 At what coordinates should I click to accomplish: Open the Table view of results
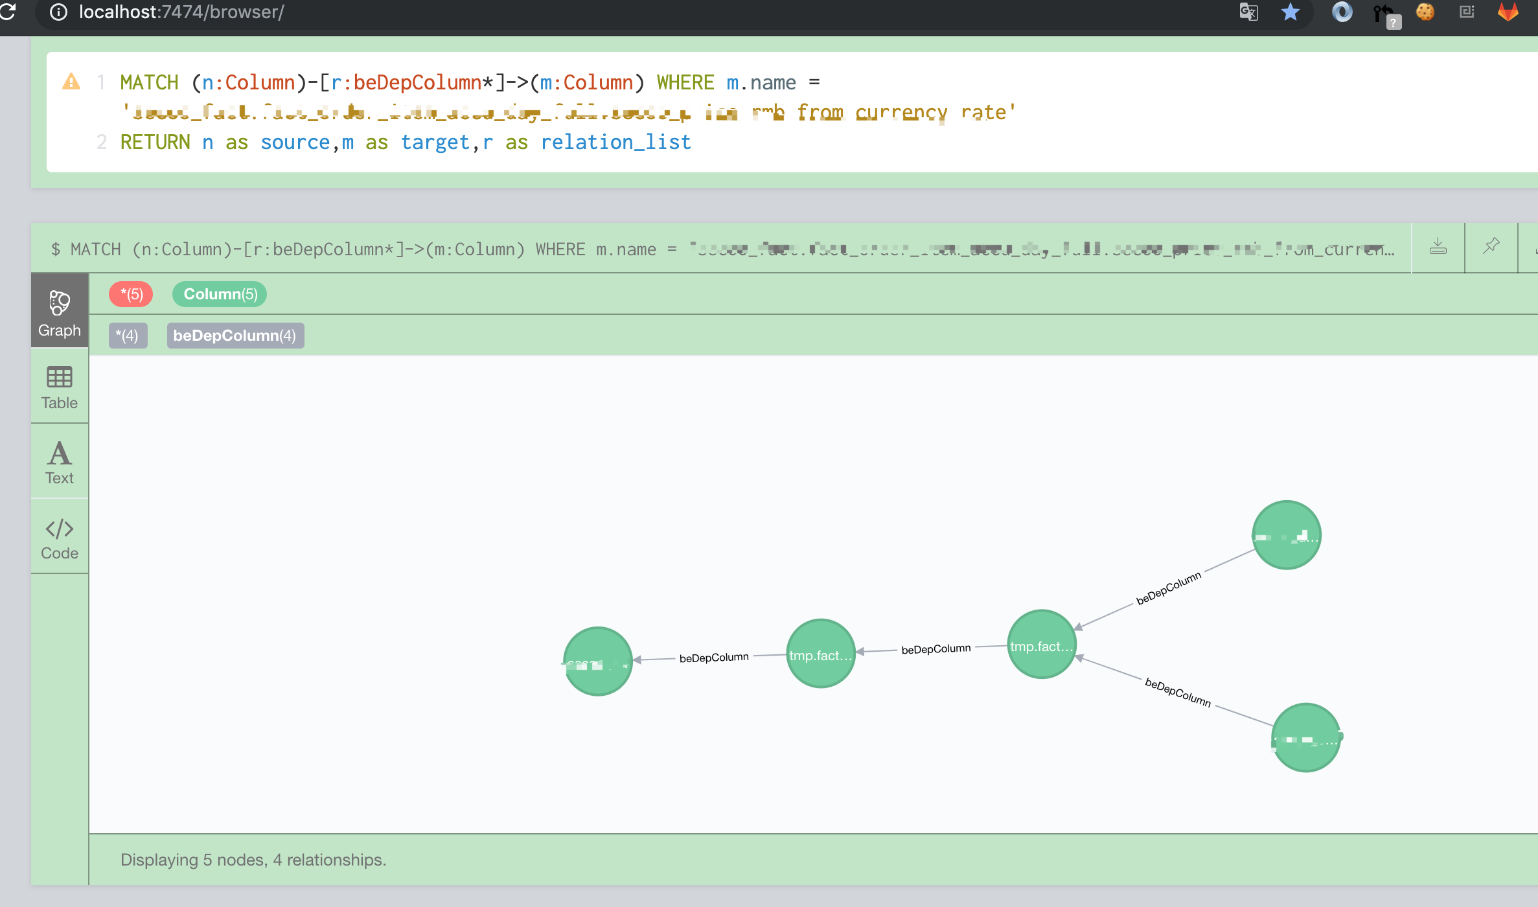click(59, 387)
